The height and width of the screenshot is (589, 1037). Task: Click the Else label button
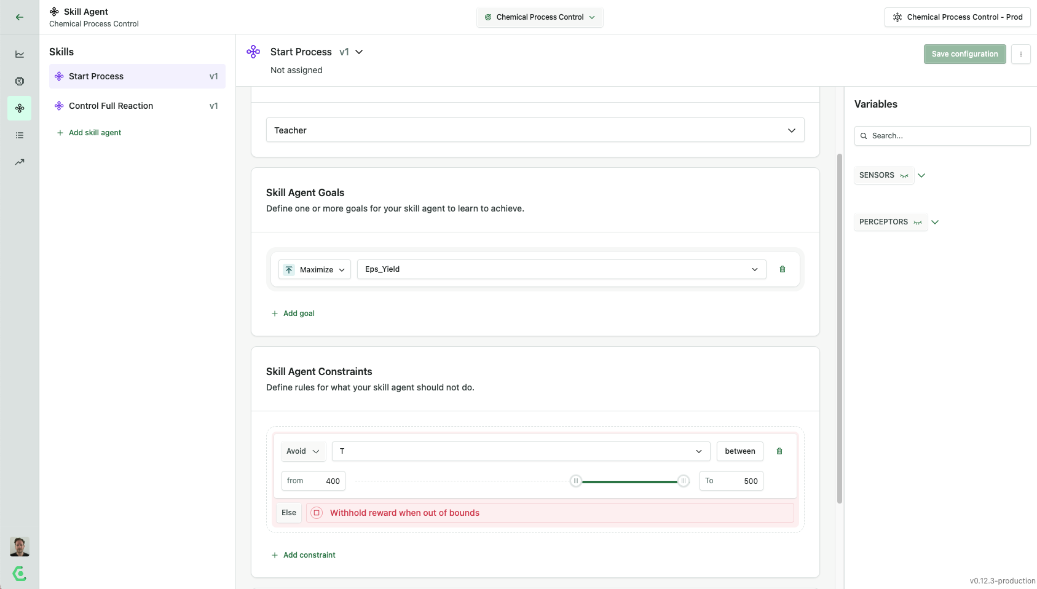[x=289, y=513]
